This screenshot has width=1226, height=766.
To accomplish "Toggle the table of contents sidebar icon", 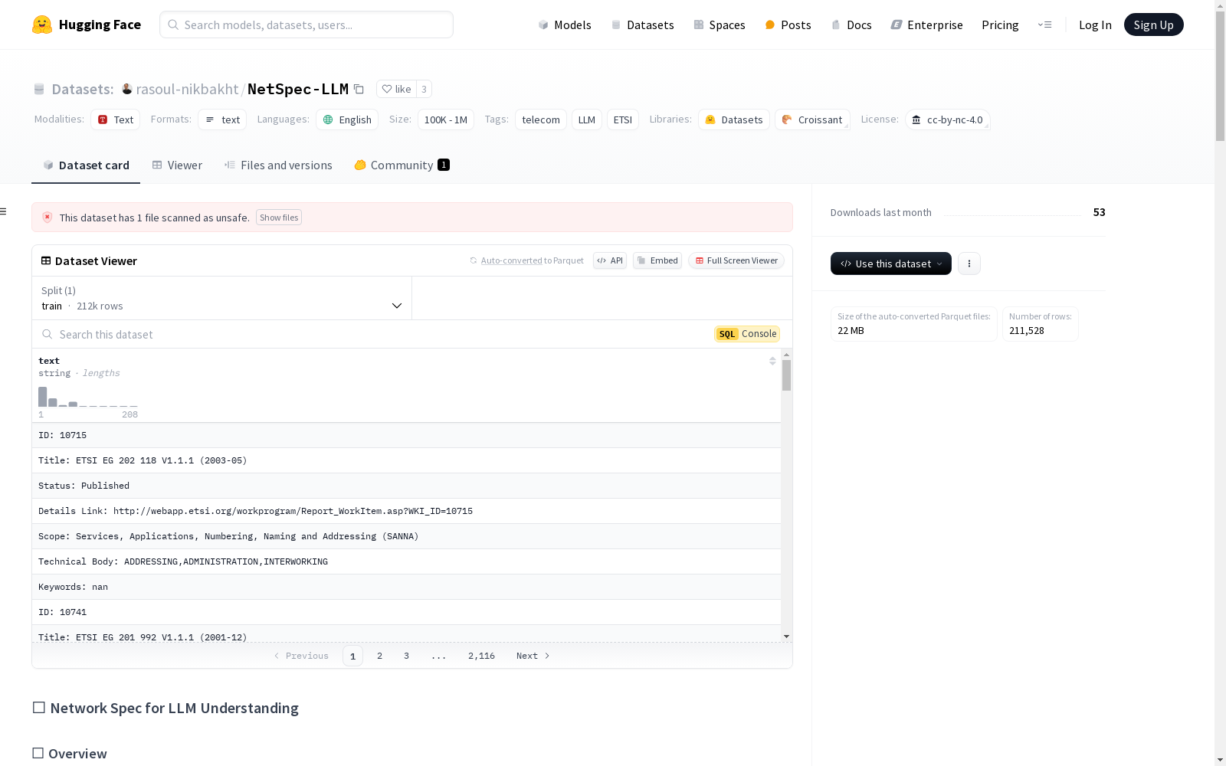I will 4,211.
